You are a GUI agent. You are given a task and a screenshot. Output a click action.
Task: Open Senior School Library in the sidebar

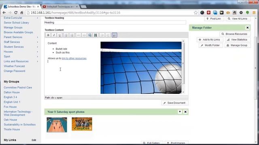[16, 23]
